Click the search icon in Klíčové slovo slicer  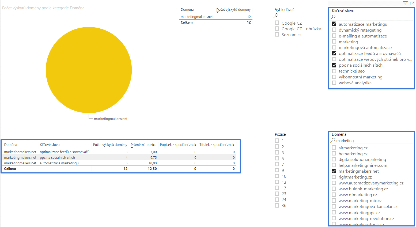click(x=333, y=17)
